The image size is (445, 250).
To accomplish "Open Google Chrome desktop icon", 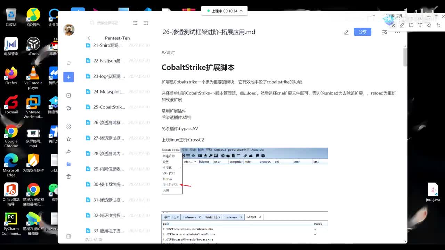I will [x=11, y=136].
